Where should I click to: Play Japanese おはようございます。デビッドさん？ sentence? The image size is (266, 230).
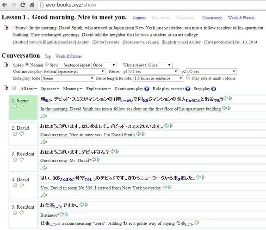118,151
